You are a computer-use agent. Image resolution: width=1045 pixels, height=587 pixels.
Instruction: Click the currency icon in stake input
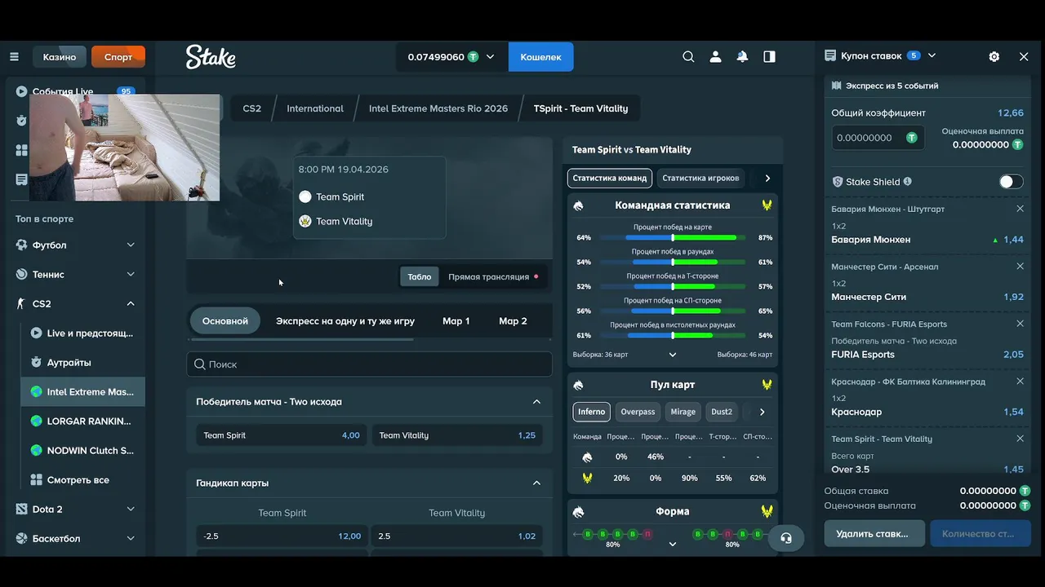point(912,138)
